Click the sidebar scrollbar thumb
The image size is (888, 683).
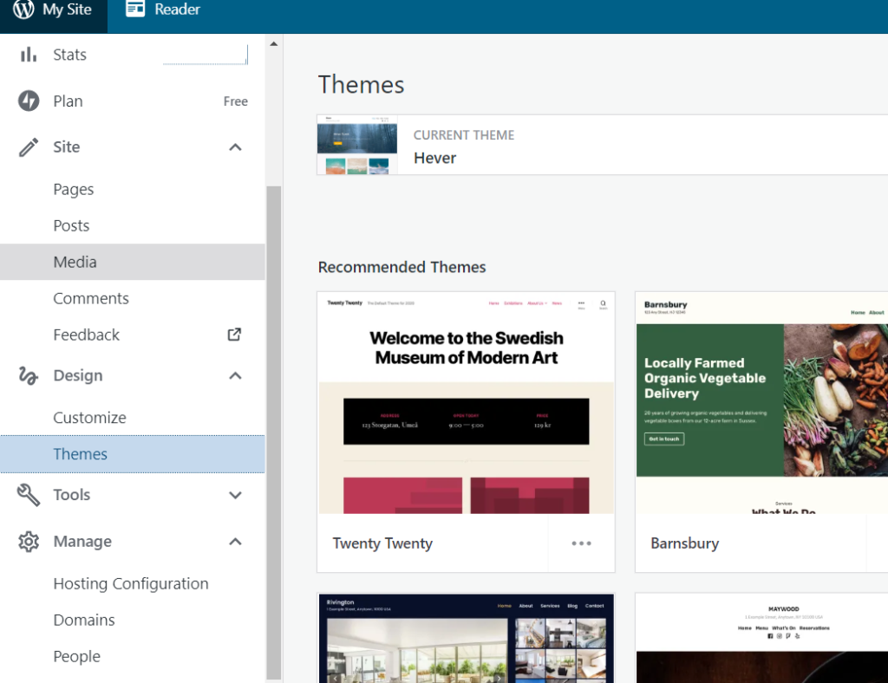273,433
